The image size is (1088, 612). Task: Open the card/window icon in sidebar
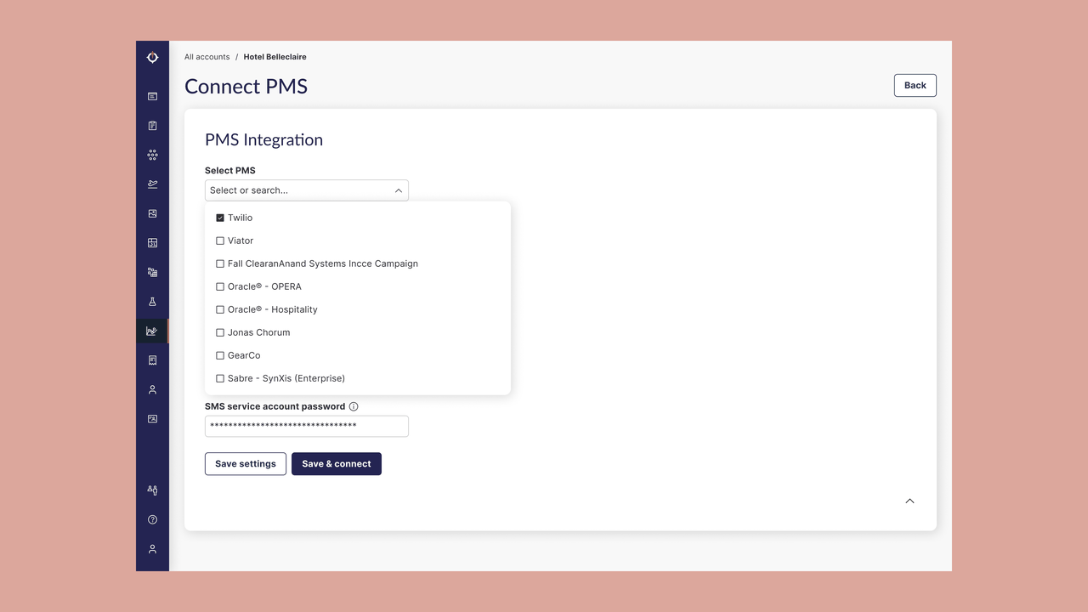tap(152, 96)
